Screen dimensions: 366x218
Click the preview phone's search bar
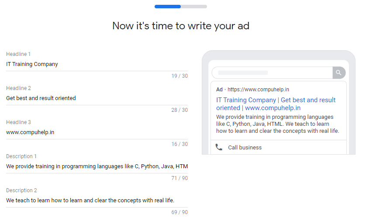272,73
